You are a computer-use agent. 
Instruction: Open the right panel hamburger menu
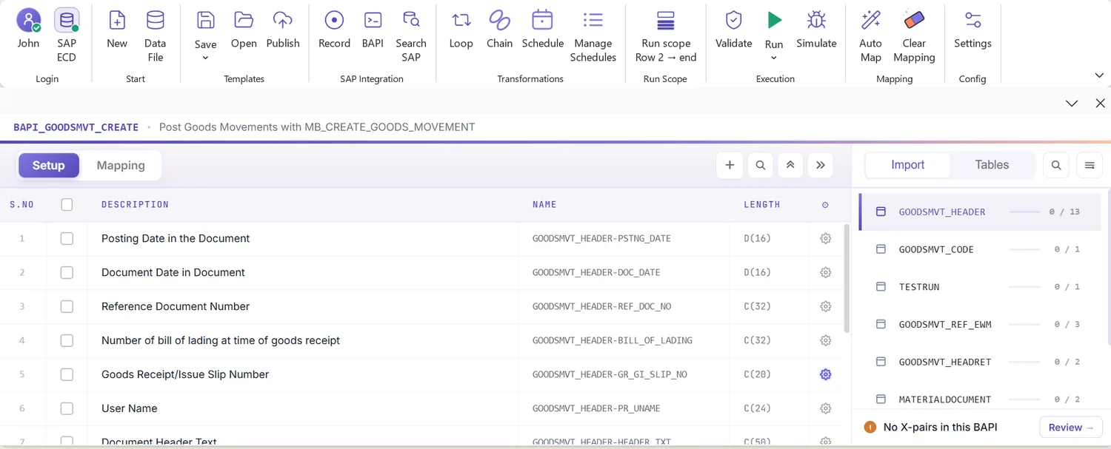pos(1090,165)
